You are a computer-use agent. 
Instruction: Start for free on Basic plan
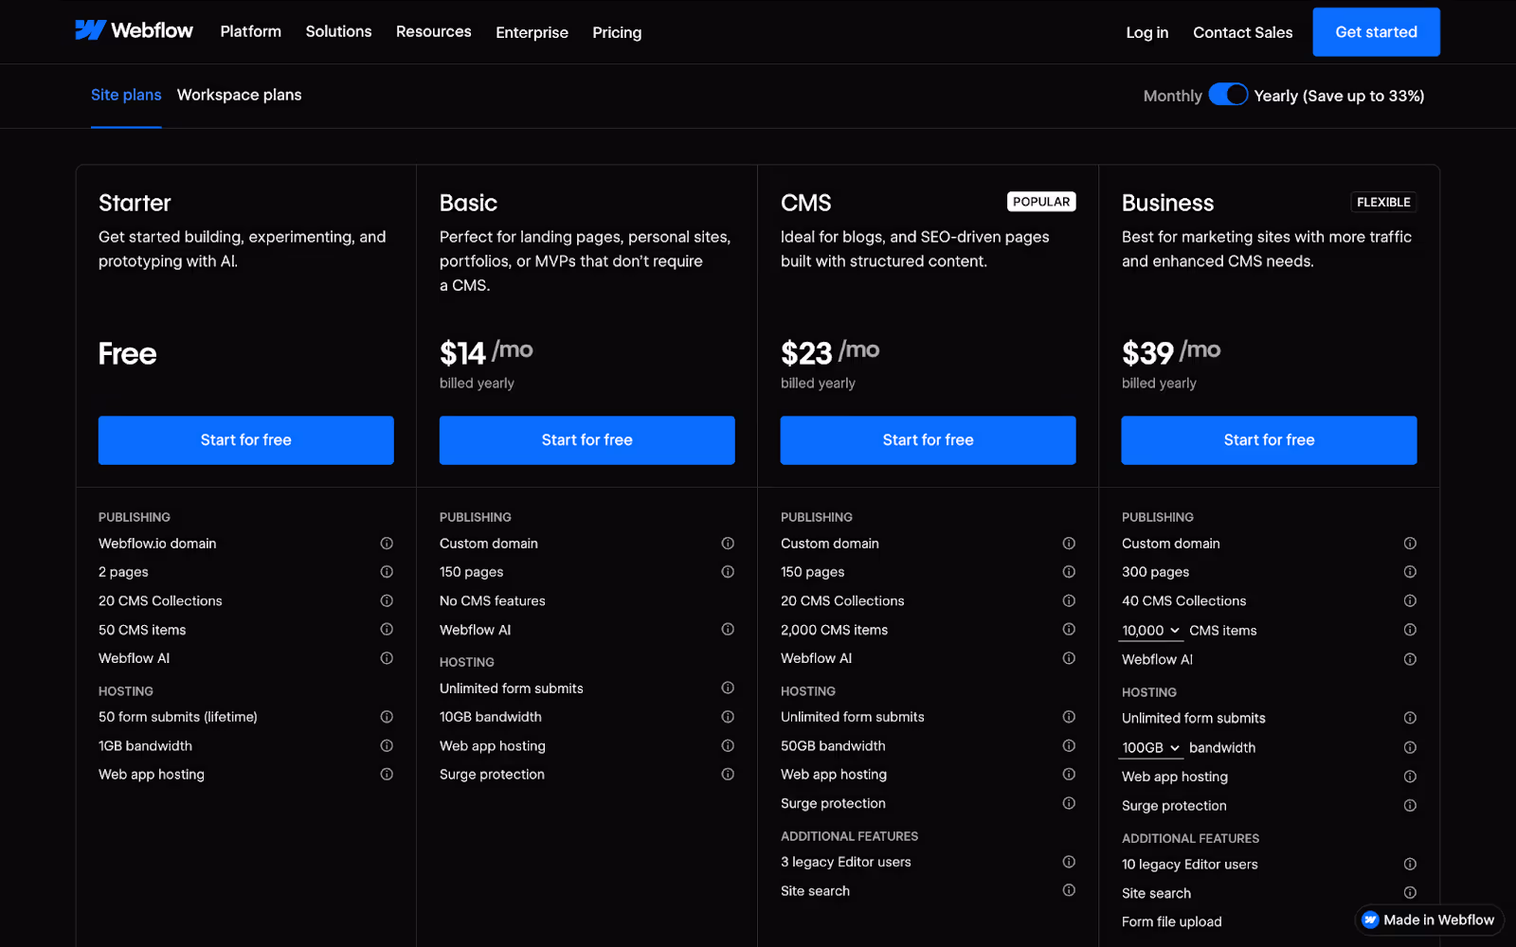587,440
